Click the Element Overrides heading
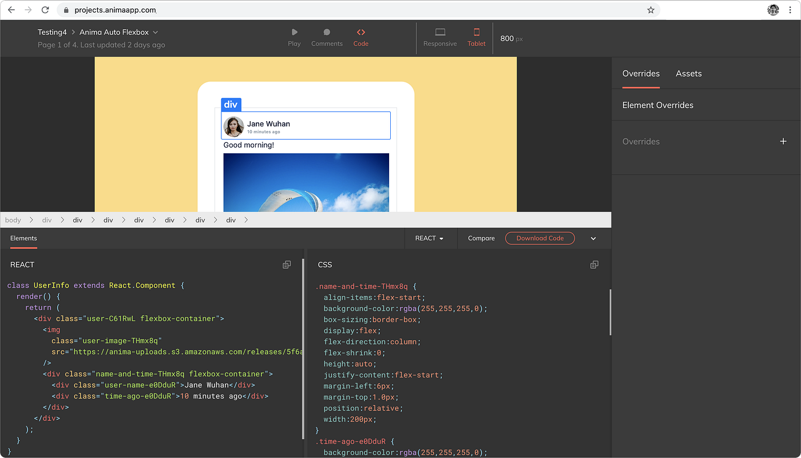 pyautogui.click(x=657, y=105)
